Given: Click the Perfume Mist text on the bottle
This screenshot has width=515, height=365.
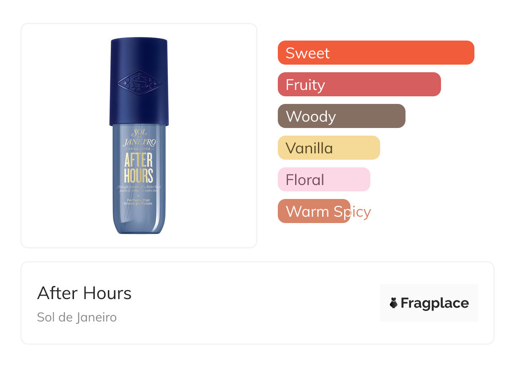Looking at the screenshot, I should [139, 201].
